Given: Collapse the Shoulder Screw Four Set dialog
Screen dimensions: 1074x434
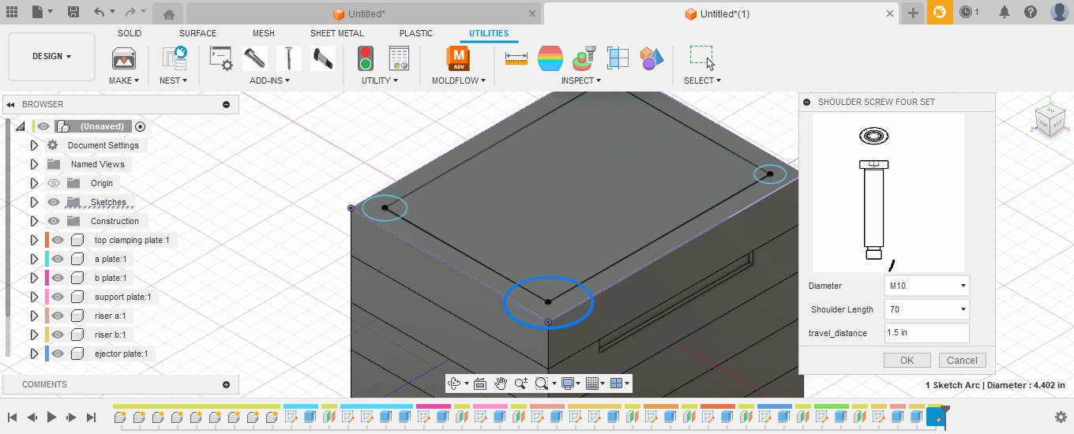Looking at the screenshot, I should (x=806, y=102).
